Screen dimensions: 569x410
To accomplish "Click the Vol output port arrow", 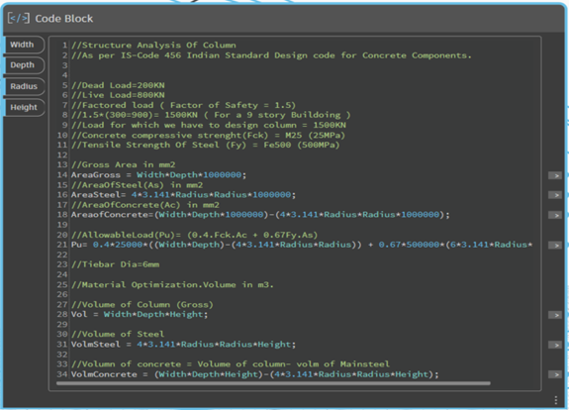I will (x=555, y=315).
